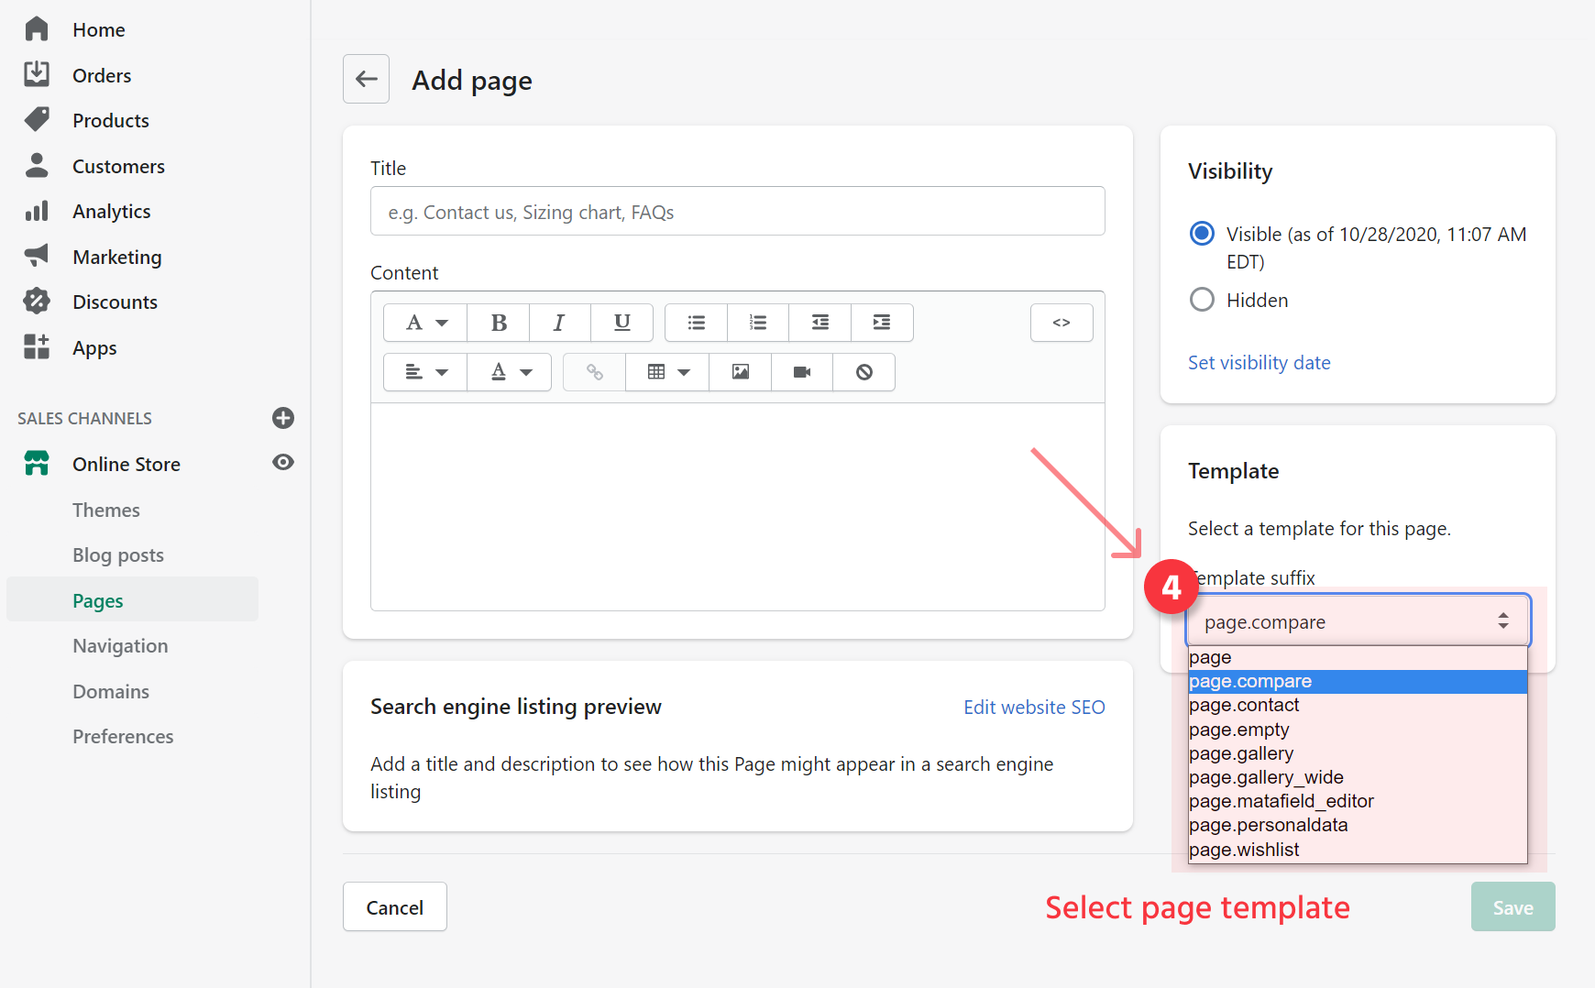Click the page Title input field
Viewport: 1595px width, 988px height.
(737, 212)
